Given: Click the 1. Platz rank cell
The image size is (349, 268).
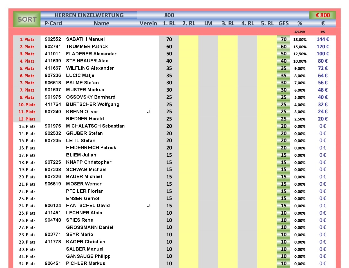Looking at the screenshot, I should coord(27,40).
